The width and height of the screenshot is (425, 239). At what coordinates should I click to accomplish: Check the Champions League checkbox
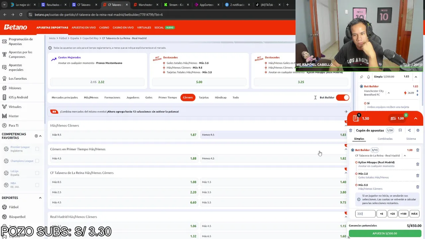(37, 161)
